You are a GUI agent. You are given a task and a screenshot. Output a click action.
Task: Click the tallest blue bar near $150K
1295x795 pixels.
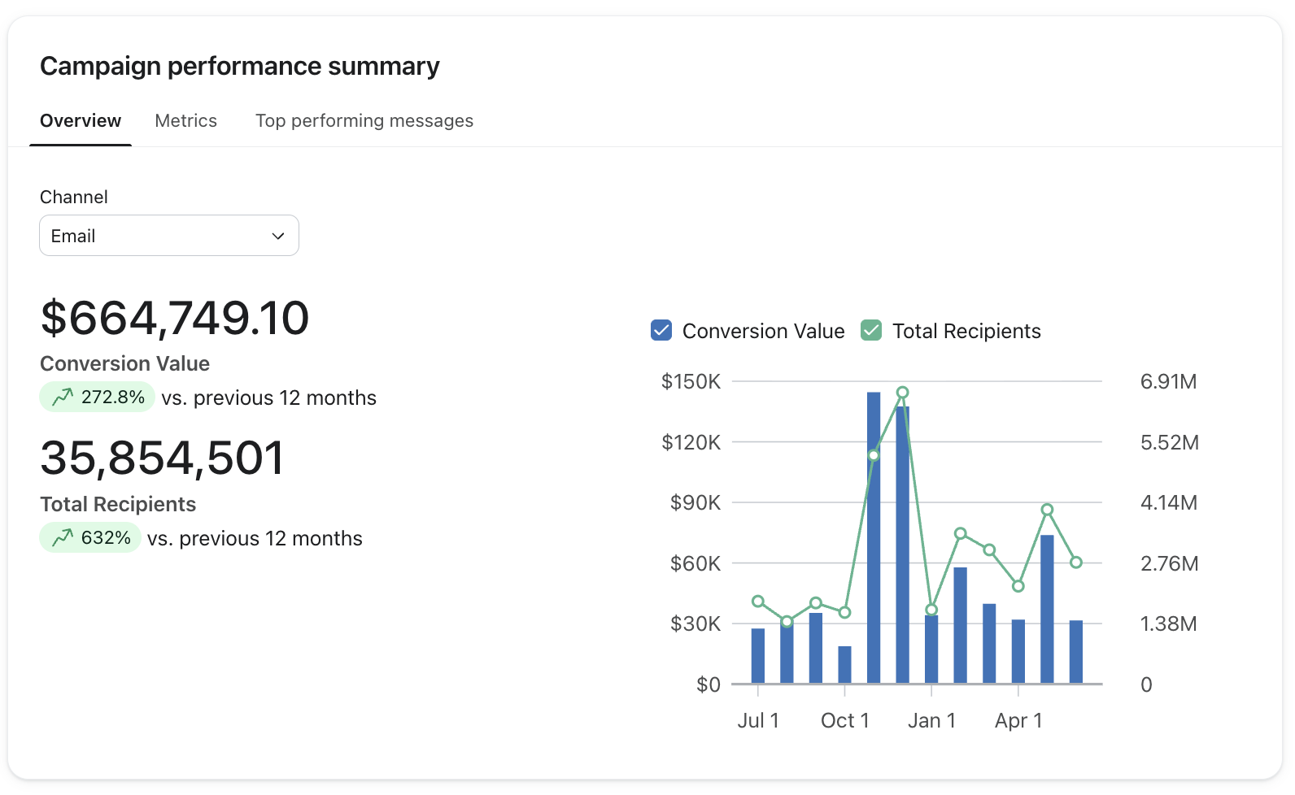874,537
